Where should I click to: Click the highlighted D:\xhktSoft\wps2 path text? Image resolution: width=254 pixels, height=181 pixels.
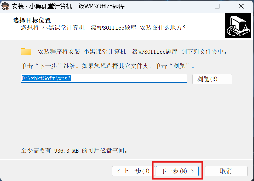tap(46, 78)
